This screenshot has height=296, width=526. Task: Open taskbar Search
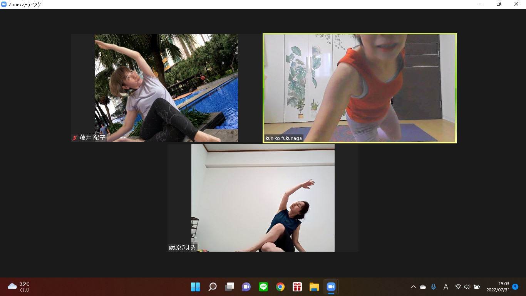click(213, 287)
